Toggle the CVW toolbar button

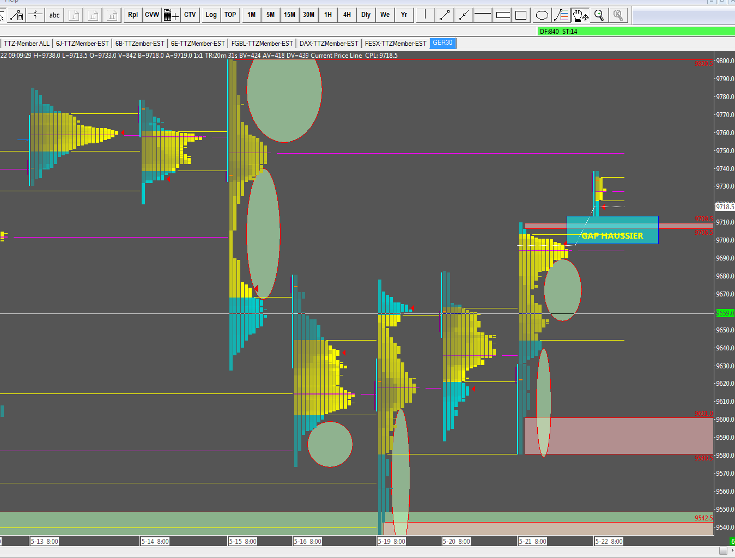(x=152, y=15)
